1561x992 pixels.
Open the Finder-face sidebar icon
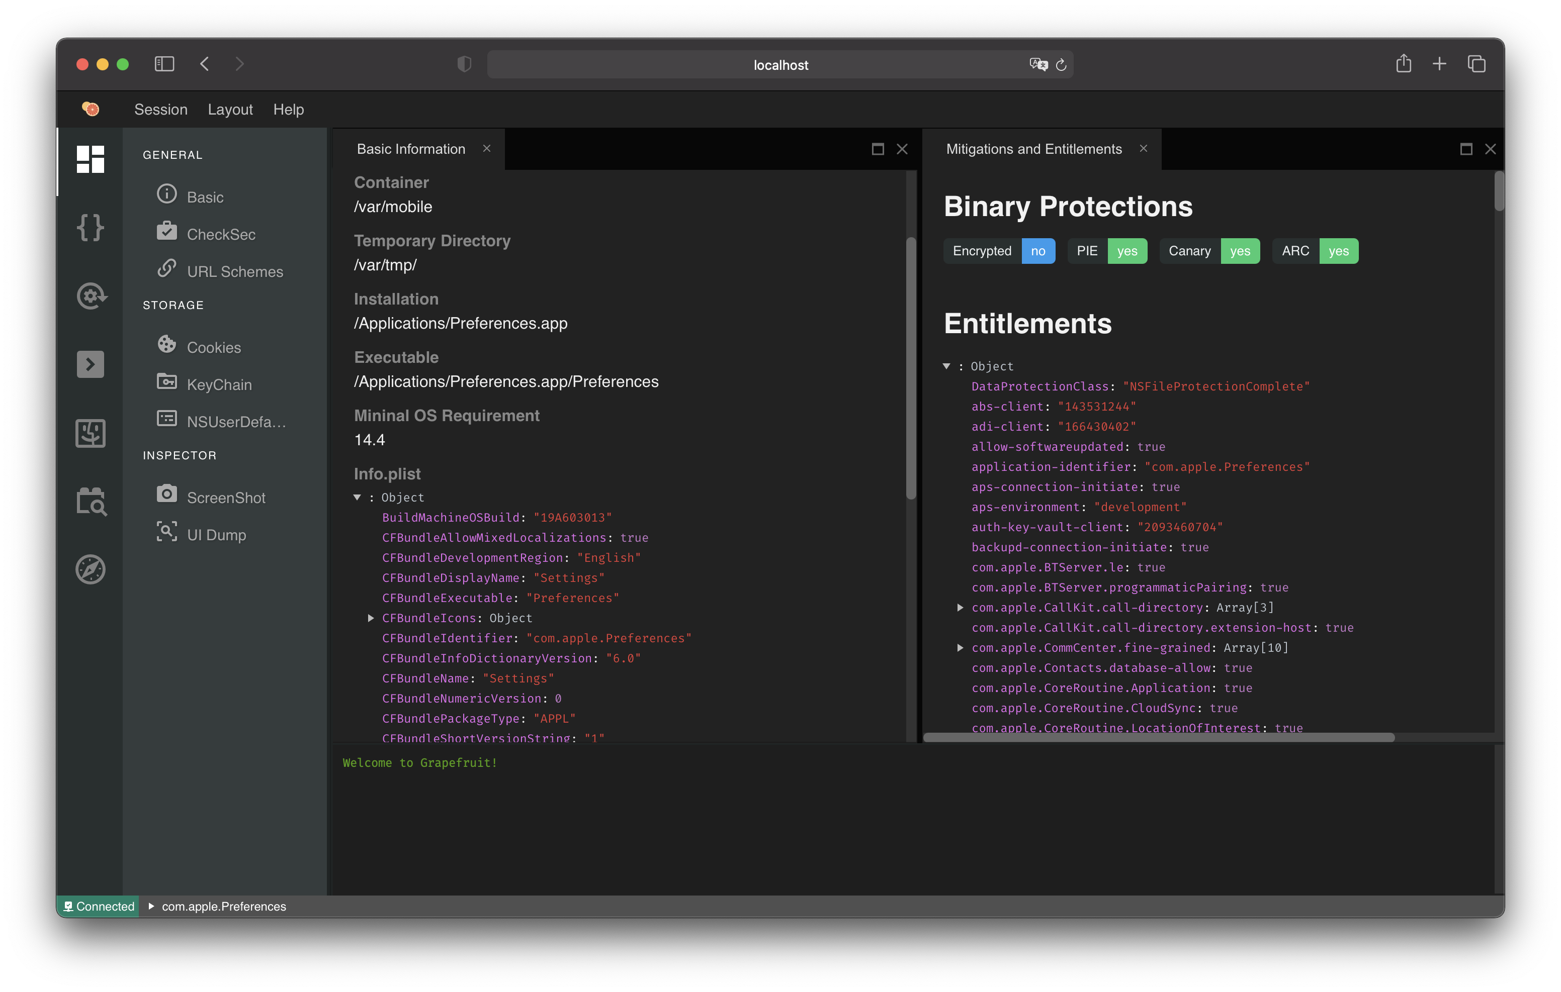(x=90, y=433)
